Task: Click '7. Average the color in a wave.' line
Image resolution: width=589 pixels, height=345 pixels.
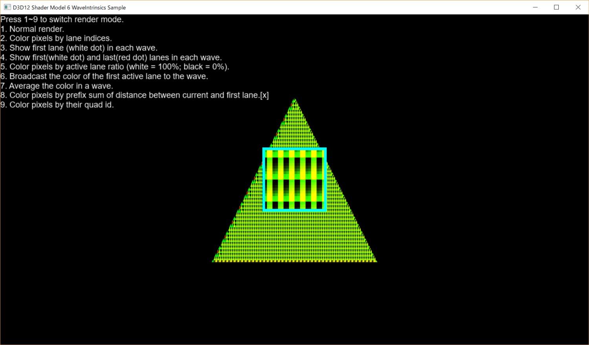Action: click(x=57, y=86)
